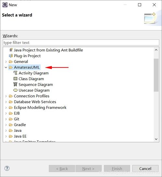Select the EJB category label
Image resolution: width=162 pixels, height=177 pixels.
[17, 113]
